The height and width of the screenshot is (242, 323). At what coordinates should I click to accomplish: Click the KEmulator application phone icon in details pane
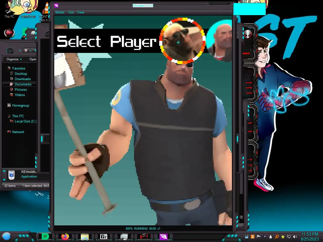pyautogui.click(x=11, y=175)
